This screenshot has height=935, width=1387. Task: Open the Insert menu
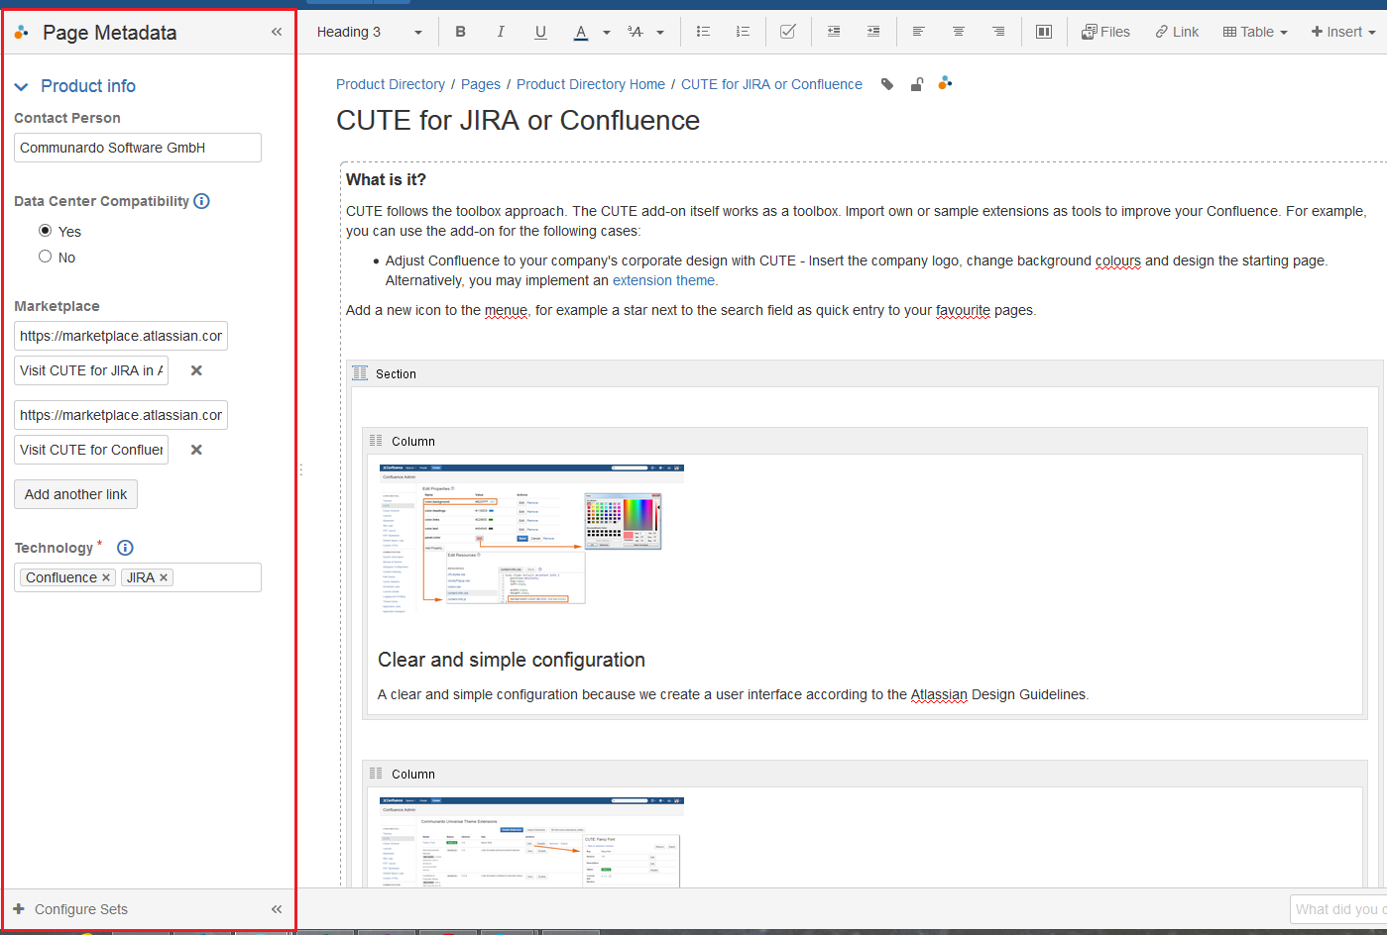click(x=1343, y=32)
